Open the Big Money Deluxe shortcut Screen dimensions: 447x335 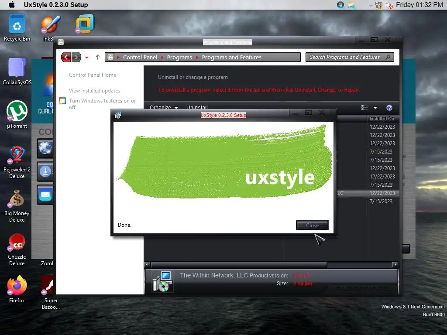(x=17, y=206)
